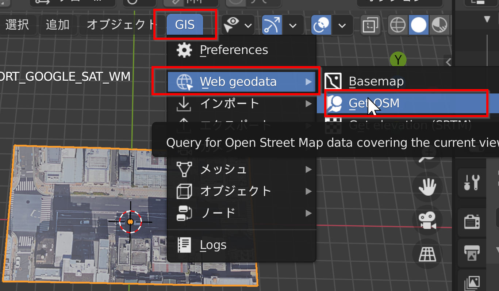The height and width of the screenshot is (291, 499).
Task: Expand sidebar with small arrow
Action: coord(449,62)
